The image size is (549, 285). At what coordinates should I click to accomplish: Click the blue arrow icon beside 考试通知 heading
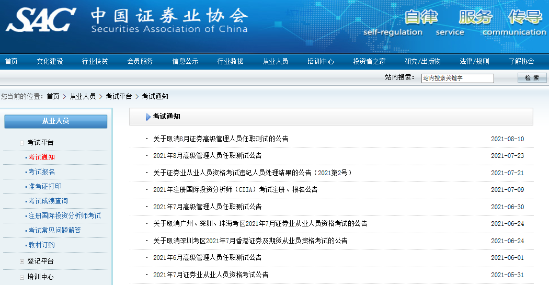(148, 117)
